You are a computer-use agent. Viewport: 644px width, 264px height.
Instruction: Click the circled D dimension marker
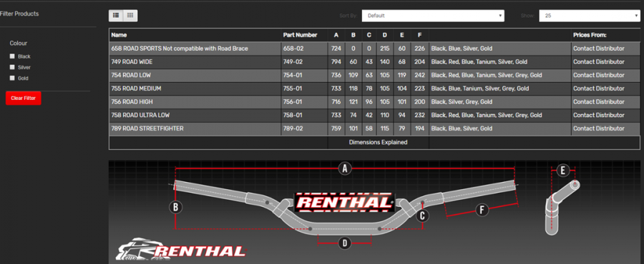click(345, 243)
